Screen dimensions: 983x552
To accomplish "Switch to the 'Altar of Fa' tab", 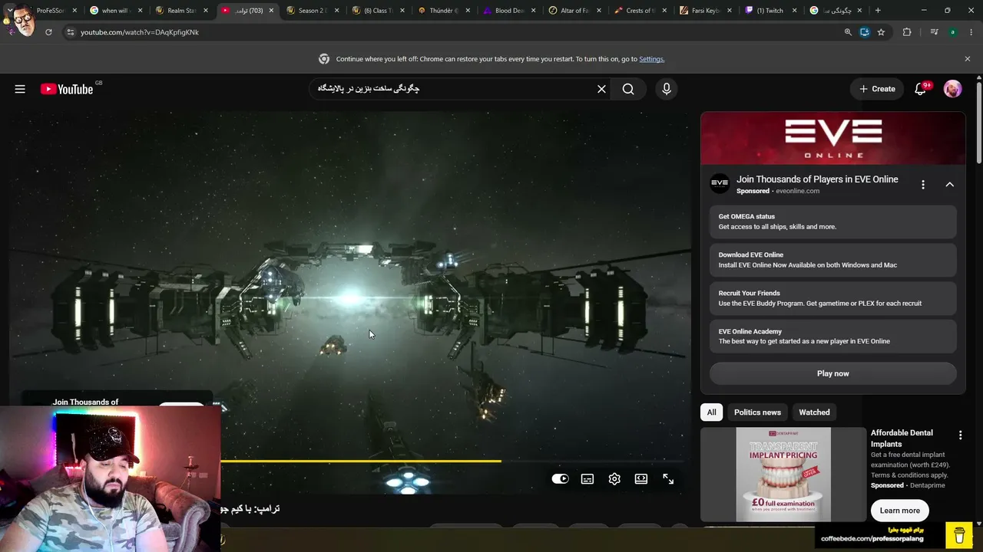I will click(x=574, y=11).
